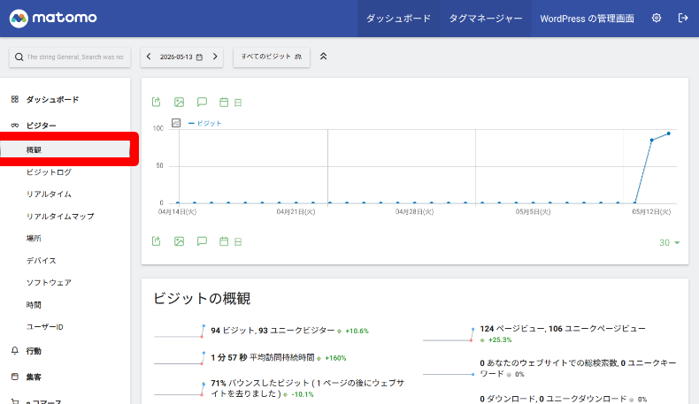
Task: Click the icon beside 集客
Action: tap(15, 377)
